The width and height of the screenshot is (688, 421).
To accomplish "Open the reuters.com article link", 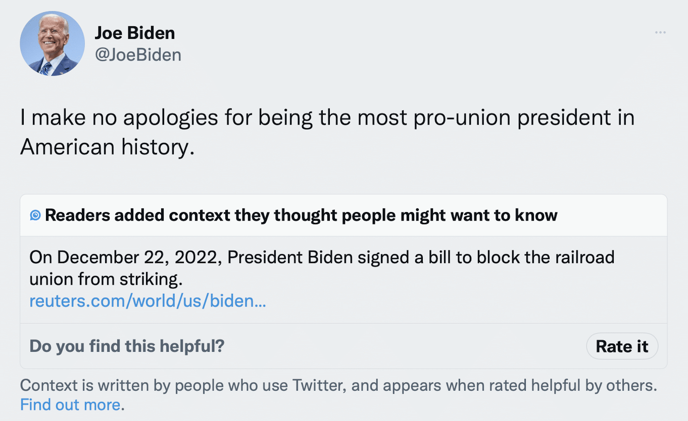I will pos(148,301).
